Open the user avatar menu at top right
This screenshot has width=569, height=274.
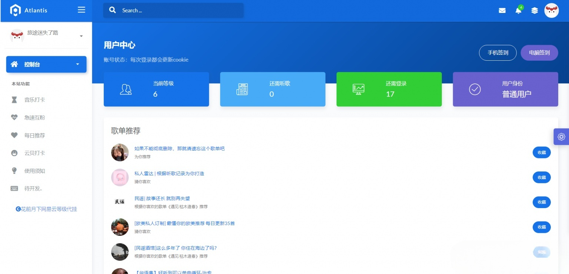(552, 10)
